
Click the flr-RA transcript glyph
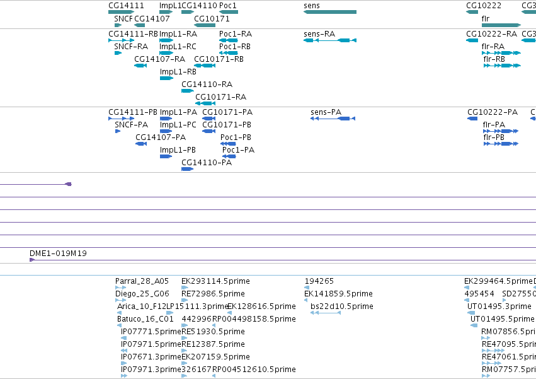[x=501, y=53]
